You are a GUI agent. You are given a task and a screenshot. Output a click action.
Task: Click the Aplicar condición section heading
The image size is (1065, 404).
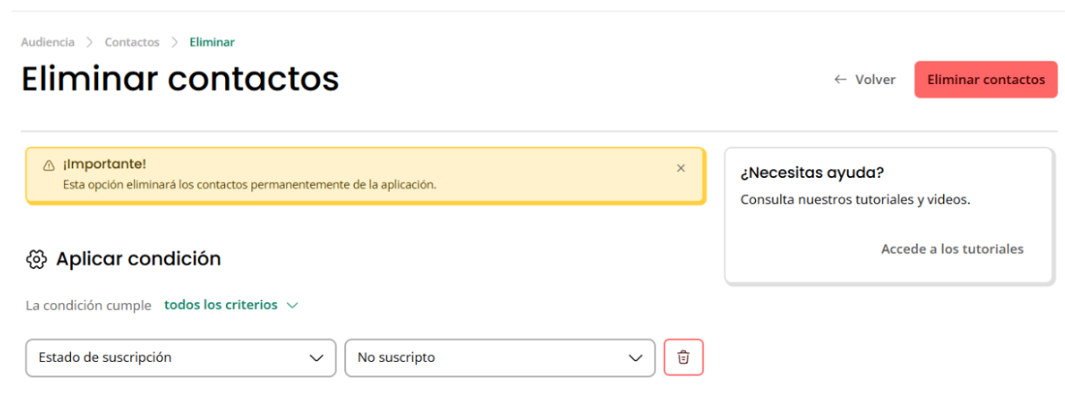click(138, 259)
